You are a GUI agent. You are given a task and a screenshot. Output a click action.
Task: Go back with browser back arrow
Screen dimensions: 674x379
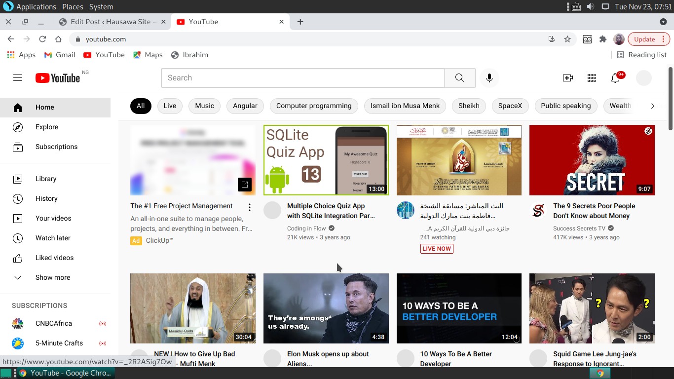tap(11, 39)
